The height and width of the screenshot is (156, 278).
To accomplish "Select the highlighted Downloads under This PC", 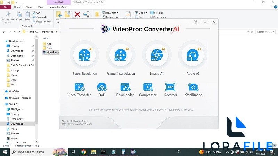I will coord(17,124).
